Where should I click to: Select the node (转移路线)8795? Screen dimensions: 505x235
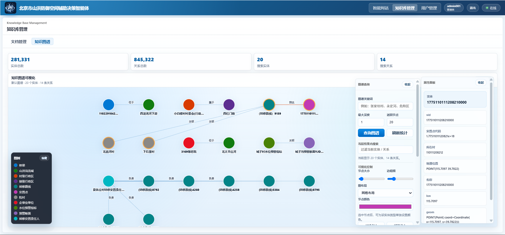[309, 181]
